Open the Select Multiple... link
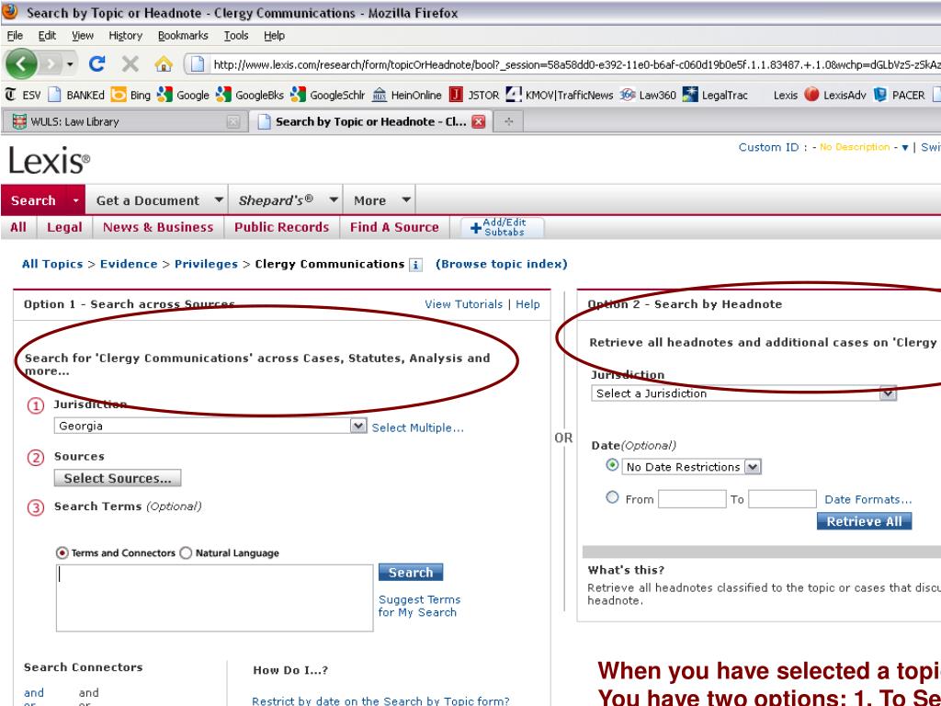This screenshot has width=941, height=706. click(418, 427)
